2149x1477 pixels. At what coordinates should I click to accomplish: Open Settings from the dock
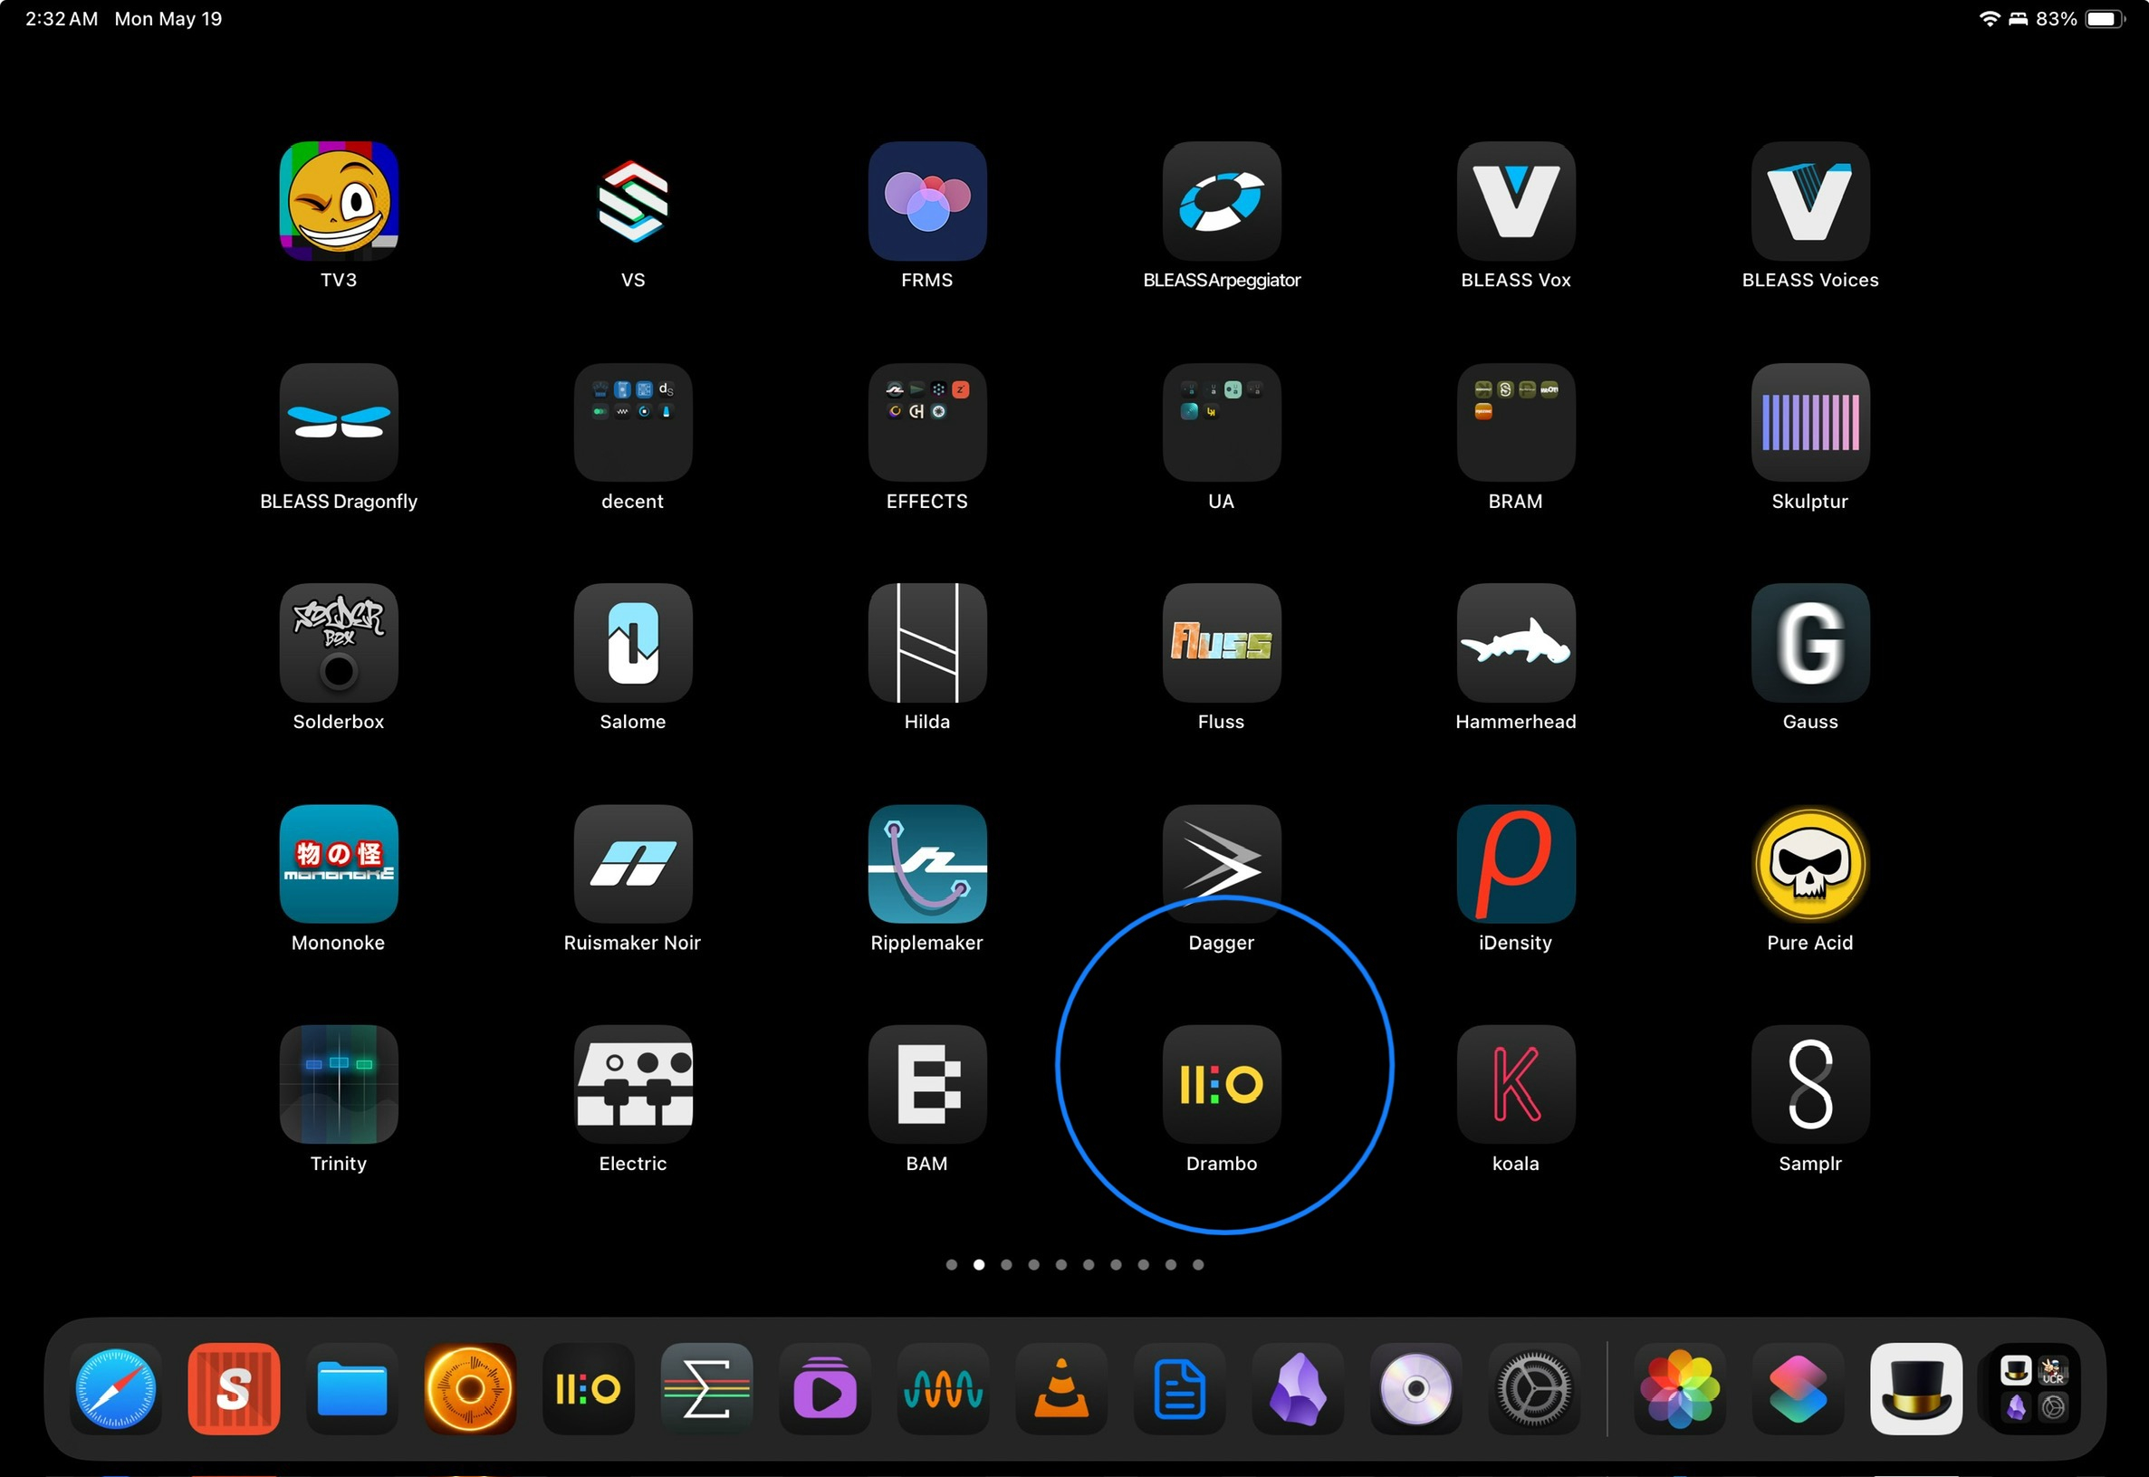(x=1534, y=1388)
